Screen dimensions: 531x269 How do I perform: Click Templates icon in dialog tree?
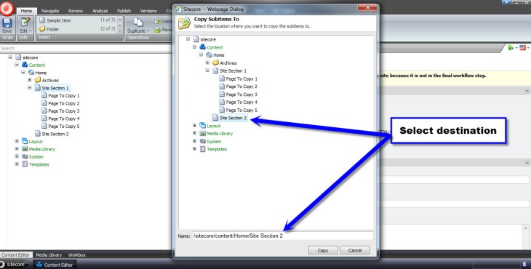(x=202, y=149)
